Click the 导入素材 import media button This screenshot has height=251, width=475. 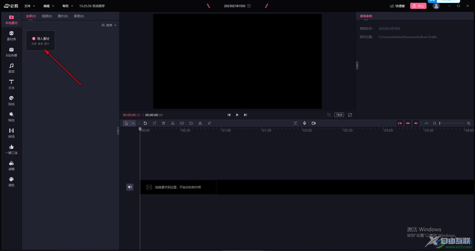point(40,41)
